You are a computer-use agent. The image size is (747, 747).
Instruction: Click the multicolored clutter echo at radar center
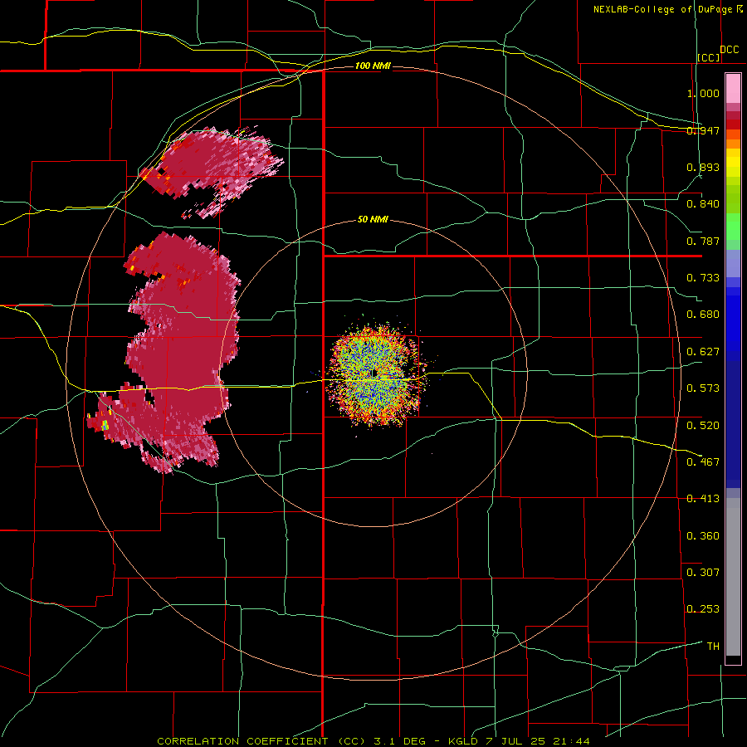374,374
